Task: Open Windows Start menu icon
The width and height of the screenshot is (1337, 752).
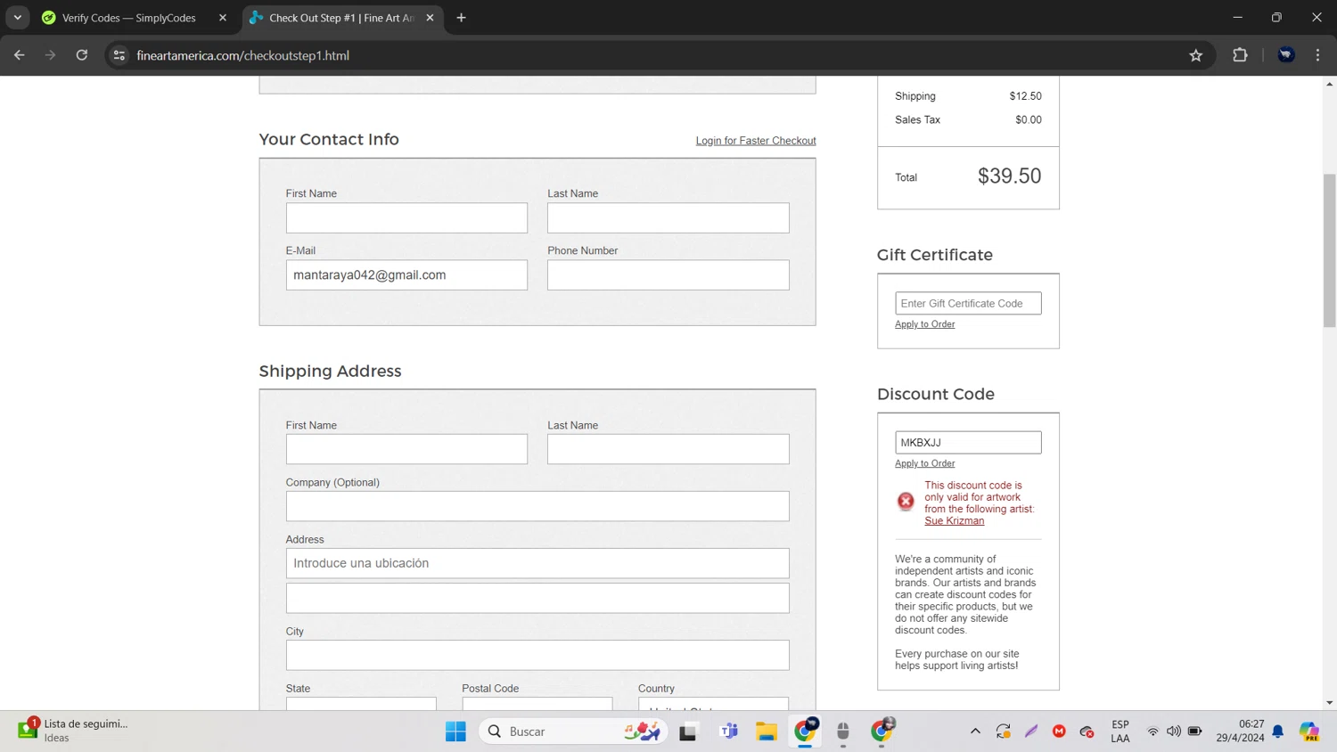Action: pos(455,732)
